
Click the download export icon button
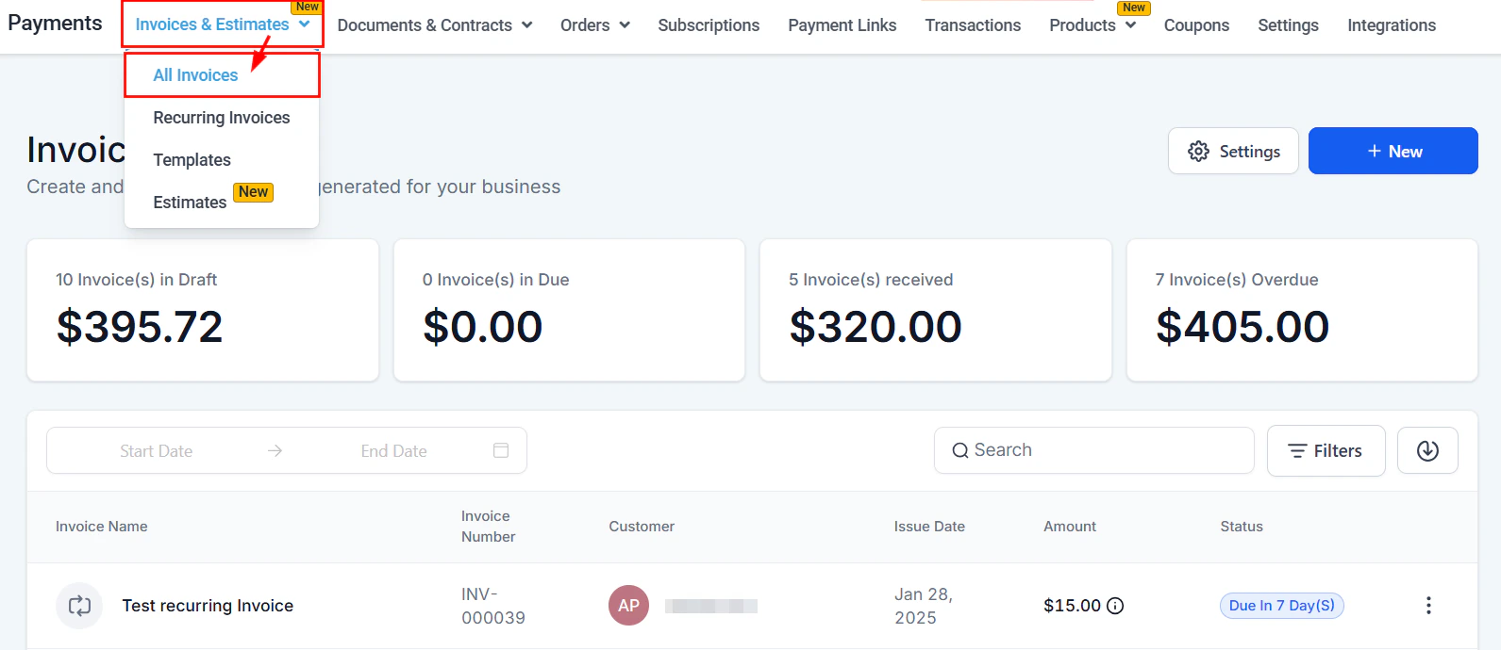tap(1427, 451)
